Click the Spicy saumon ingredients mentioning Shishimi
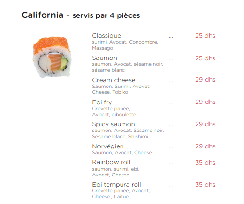244x204 pixels. (x=128, y=133)
